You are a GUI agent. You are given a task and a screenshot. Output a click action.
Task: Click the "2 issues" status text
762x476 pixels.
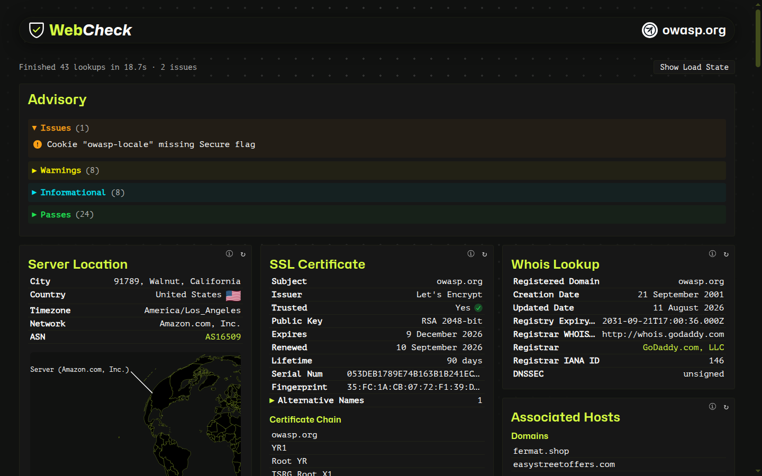click(179, 67)
